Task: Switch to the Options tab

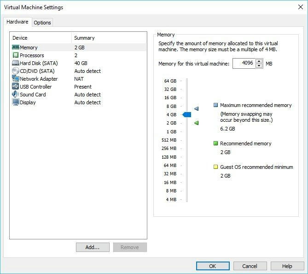Action: (42, 23)
